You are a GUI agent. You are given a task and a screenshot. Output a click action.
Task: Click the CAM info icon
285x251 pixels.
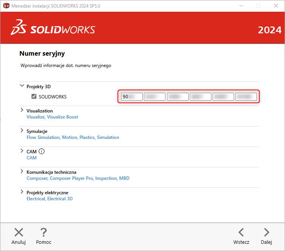(x=42, y=151)
